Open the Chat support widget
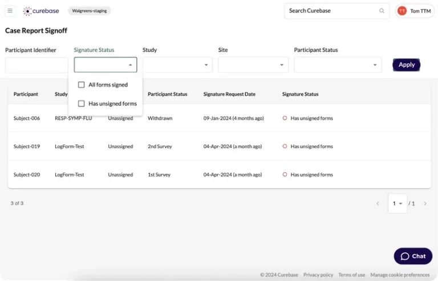 413,256
